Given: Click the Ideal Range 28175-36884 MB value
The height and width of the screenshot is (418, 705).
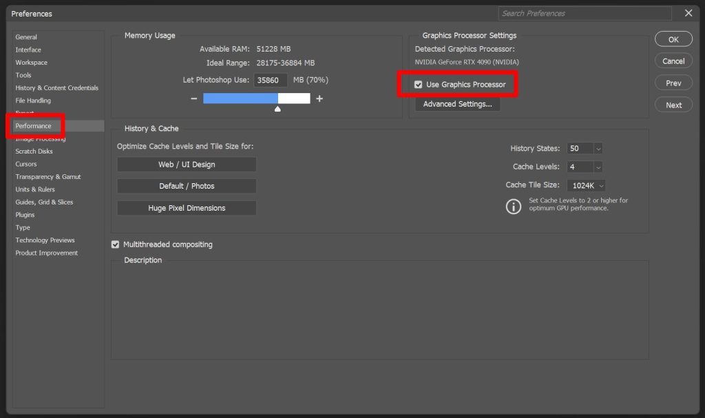Looking at the screenshot, I should [286, 63].
